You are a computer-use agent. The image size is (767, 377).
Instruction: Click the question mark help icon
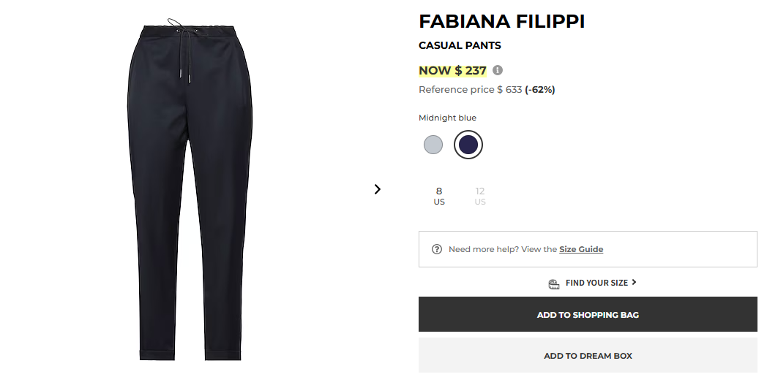coord(437,249)
